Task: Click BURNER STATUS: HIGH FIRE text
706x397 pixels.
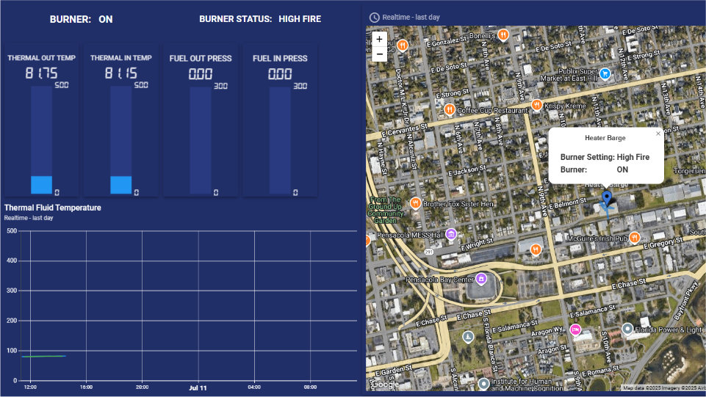Action: click(x=260, y=19)
